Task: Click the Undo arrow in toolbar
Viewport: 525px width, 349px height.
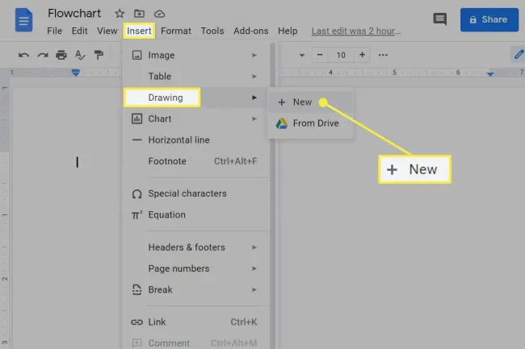Action: [x=23, y=55]
